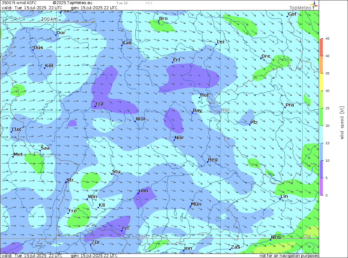Image resolution: width=348 pixels, height=258 pixels.
Task: Click the 10 kt legend value
Action: point(327,161)
